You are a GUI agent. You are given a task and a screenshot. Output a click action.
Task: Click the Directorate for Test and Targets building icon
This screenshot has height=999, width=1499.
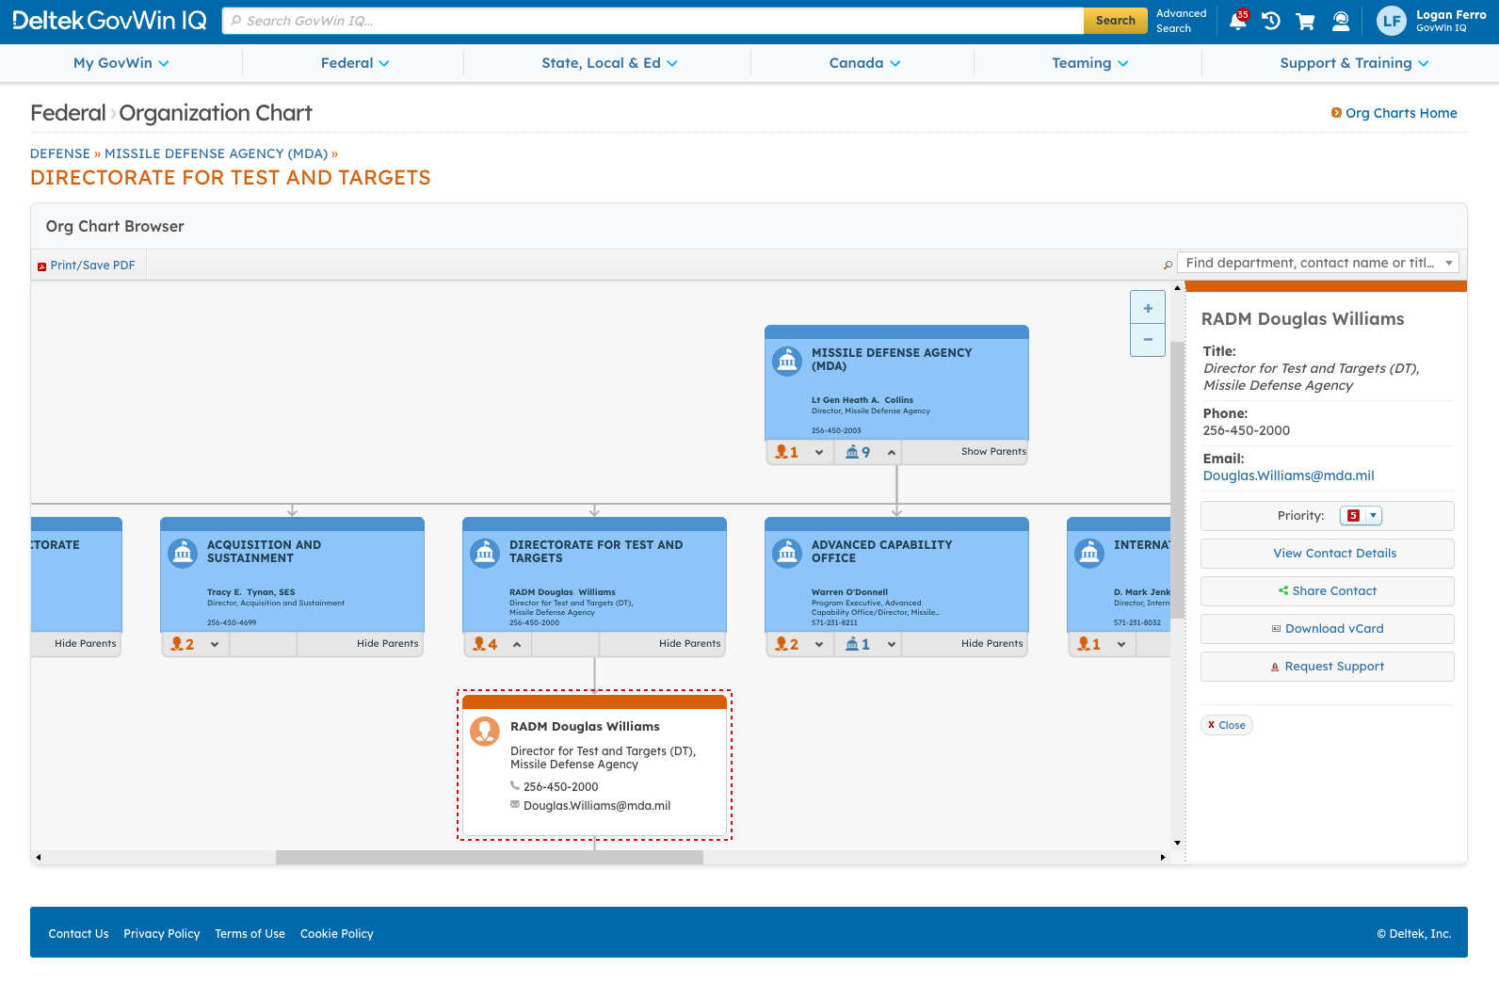click(x=485, y=553)
